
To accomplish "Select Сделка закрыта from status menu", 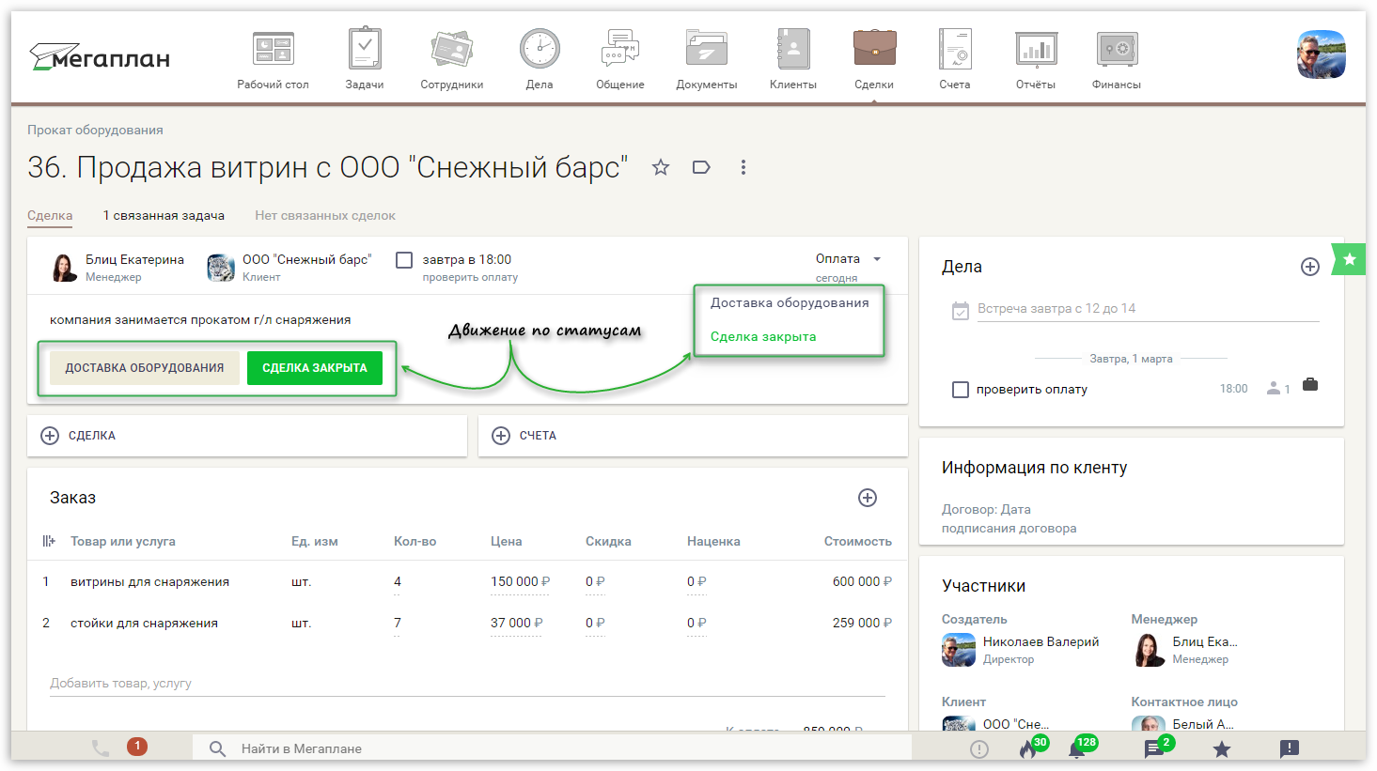I will point(763,336).
